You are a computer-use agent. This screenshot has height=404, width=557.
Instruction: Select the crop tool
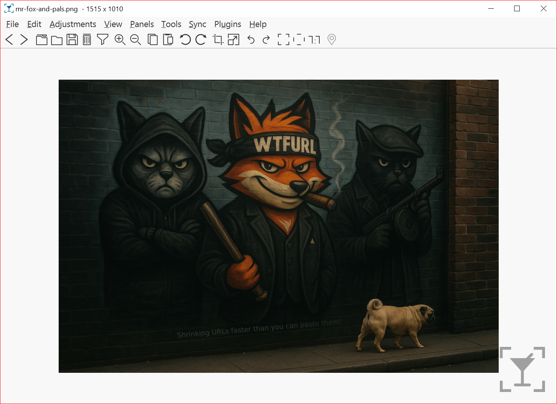point(218,39)
